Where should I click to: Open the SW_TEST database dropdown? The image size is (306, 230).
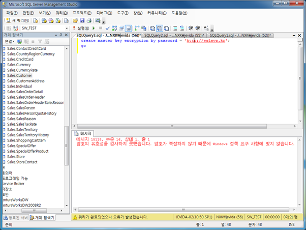click(x=67, y=28)
